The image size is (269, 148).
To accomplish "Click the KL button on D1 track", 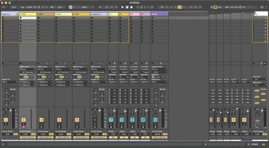I will (113, 138).
